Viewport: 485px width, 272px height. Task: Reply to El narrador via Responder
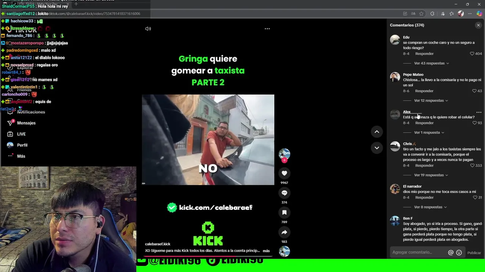click(x=424, y=198)
